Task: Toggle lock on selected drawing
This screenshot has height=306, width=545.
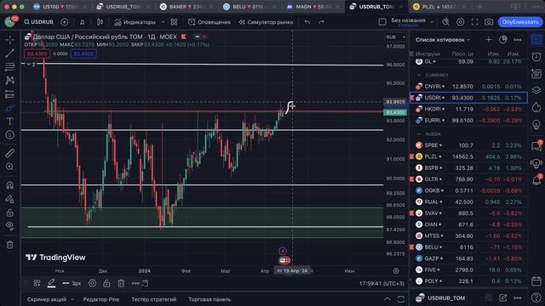Action: point(106,283)
